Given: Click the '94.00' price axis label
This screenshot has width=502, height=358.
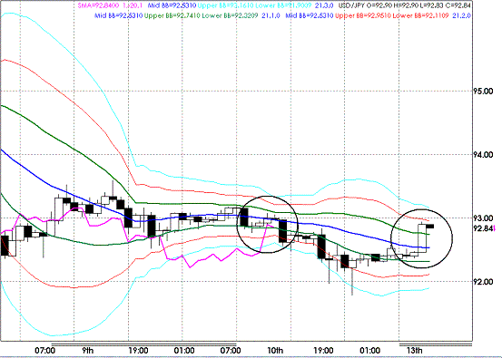Looking at the screenshot, I should click(484, 155).
